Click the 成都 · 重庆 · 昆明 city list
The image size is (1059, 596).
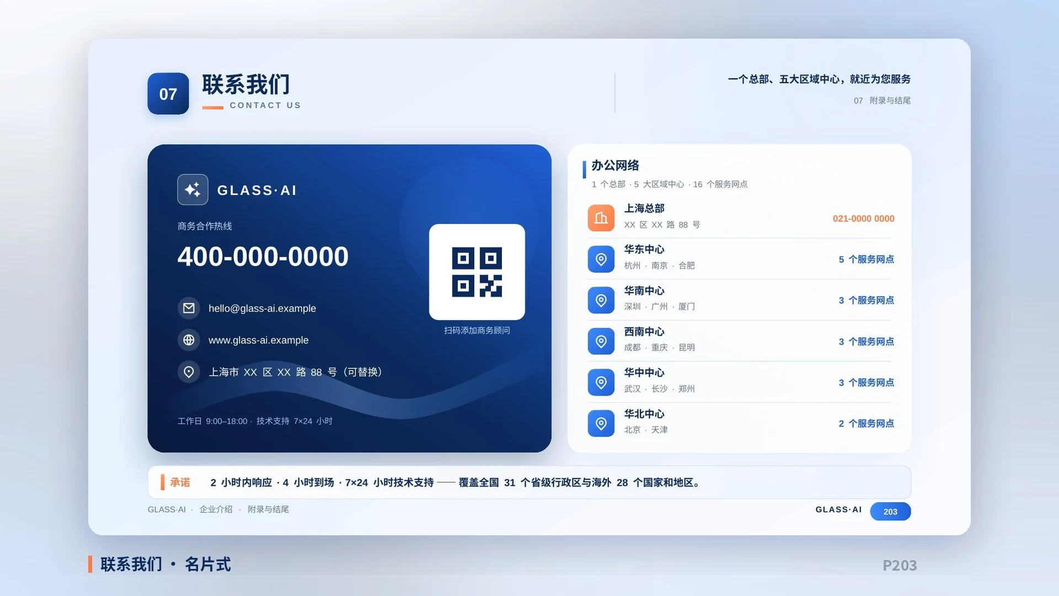(x=659, y=348)
